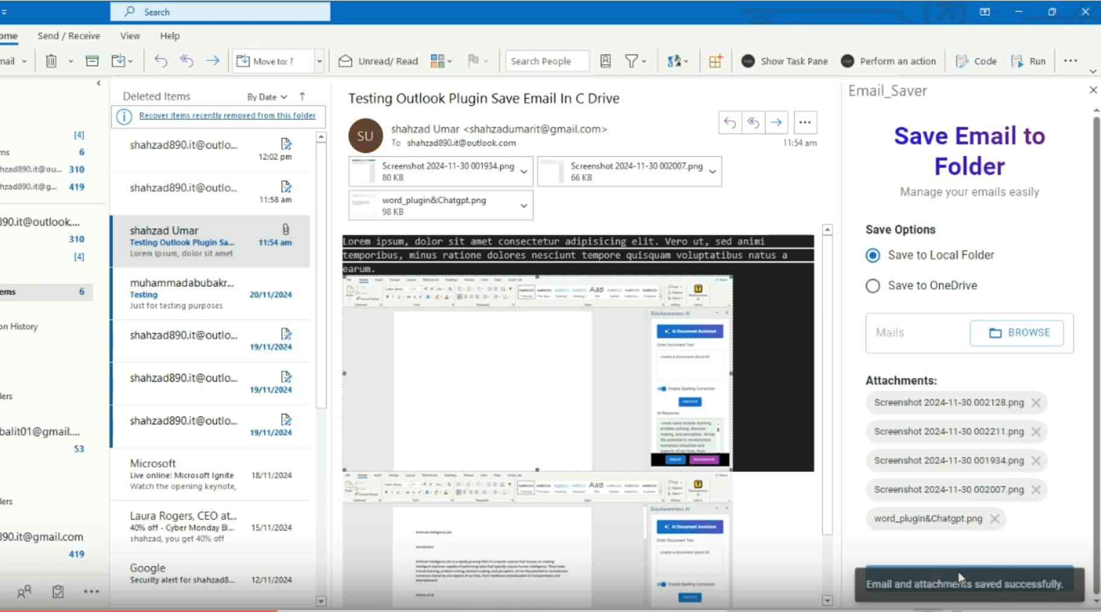Remove Screenshot 2024-11-30 002128.png attachment chip
Viewport: 1101px width, 612px height.
tap(1036, 403)
